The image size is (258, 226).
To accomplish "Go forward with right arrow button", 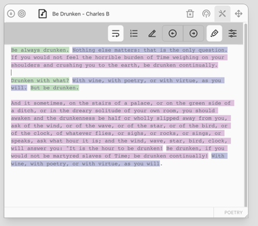I will click(x=193, y=33).
